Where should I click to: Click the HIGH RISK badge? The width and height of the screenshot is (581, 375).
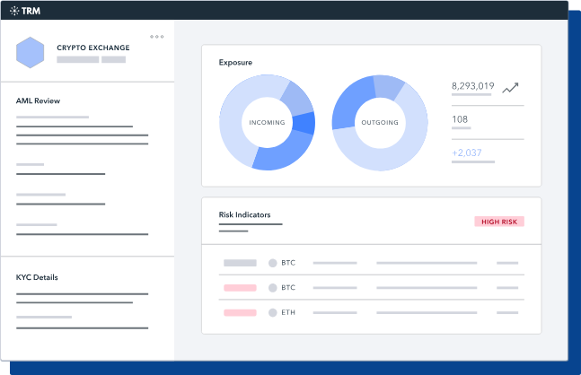499,222
